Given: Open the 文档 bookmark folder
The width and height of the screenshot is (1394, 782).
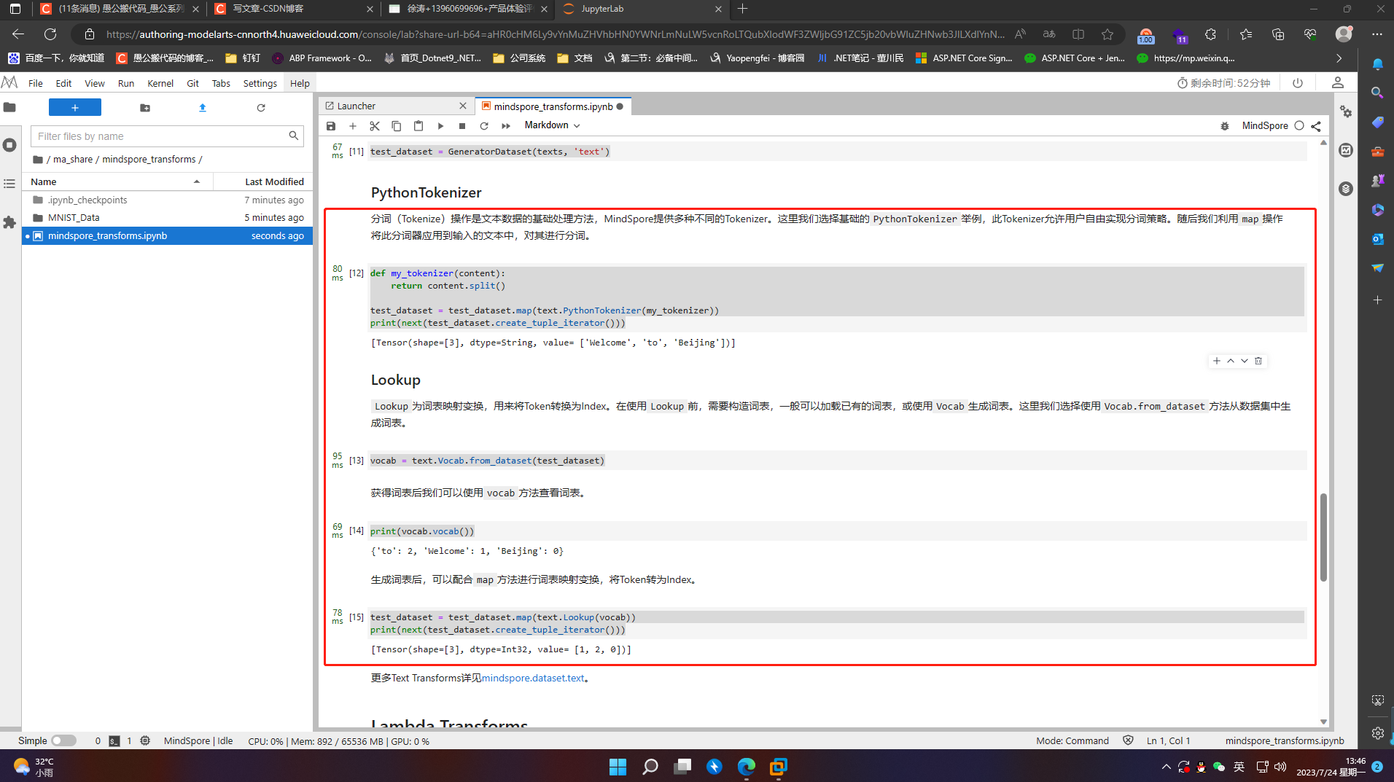Looking at the screenshot, I should point(575,58).
